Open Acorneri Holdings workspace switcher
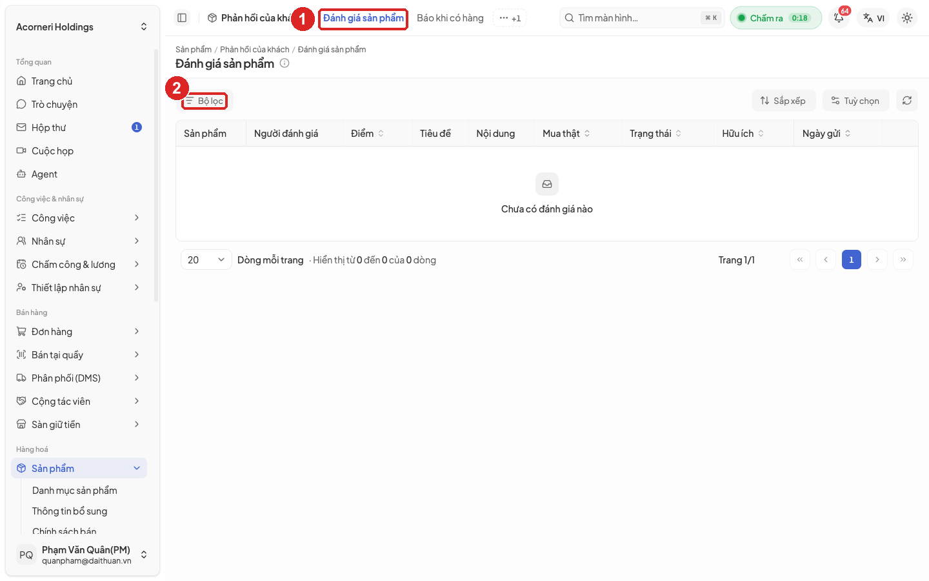Viewport: 929px width, 581px height. coord(82,27)
